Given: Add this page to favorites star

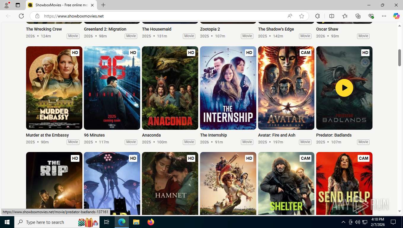Looking at the screenshot, I should point(302,16).
